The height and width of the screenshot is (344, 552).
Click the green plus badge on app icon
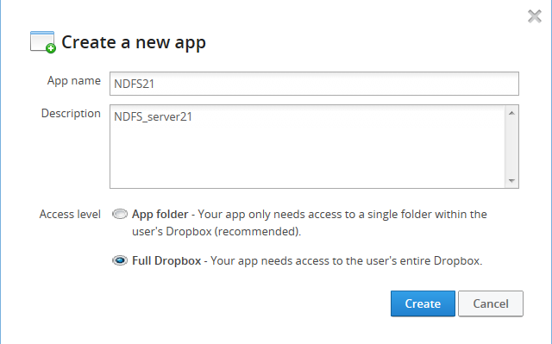51,48
